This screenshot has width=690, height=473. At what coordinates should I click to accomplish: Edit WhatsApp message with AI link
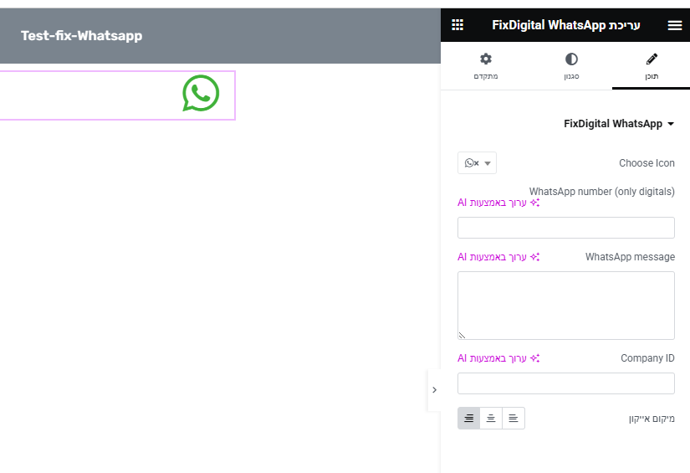click(x=498, y=257)
